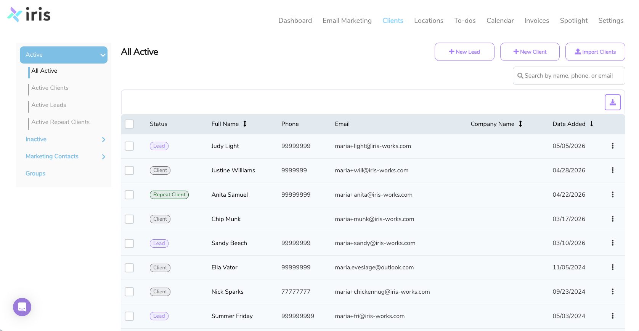Sort by Date Added arrow icon
639x331 pixels.
coord(591,124)
